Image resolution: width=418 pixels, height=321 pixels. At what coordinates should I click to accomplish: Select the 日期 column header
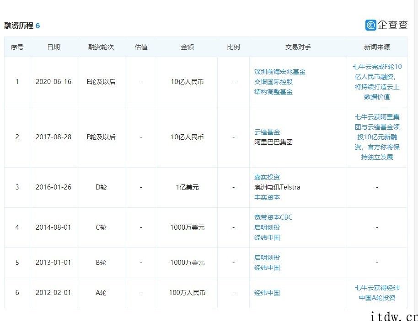(x=54, y=47)
